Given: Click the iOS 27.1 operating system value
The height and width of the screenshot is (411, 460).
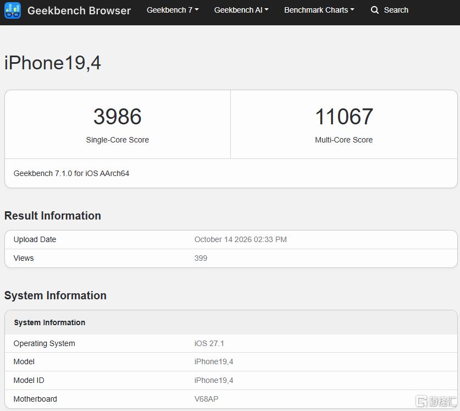Looking at the screenshot, I should [209, 343].
